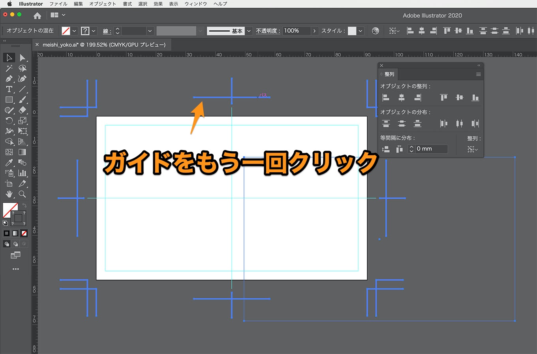Screen dimensions: 537x354
Task: Open stroke weight dropdown
Action: pos(150,31)
